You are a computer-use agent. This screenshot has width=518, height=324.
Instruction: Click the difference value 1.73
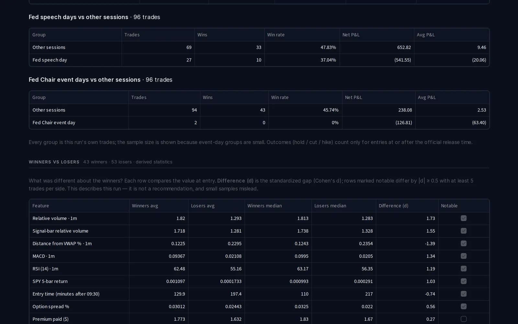pos(431,218)
